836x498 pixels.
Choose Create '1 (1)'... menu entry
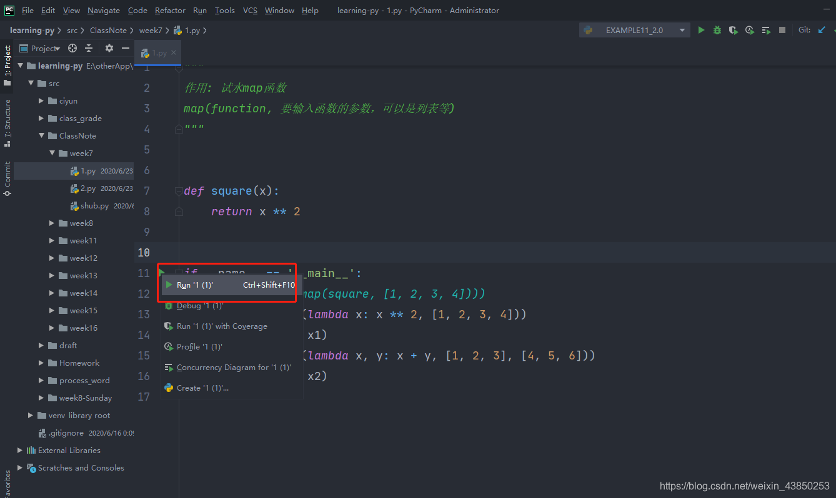232,388
